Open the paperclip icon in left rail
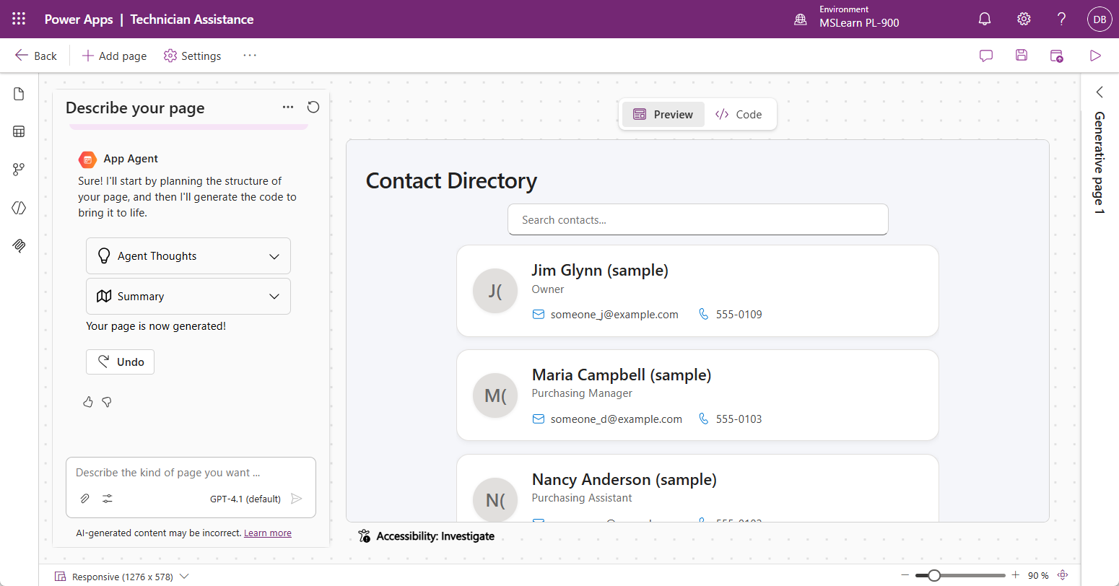1119x586 pixels. tap(19, 245)
